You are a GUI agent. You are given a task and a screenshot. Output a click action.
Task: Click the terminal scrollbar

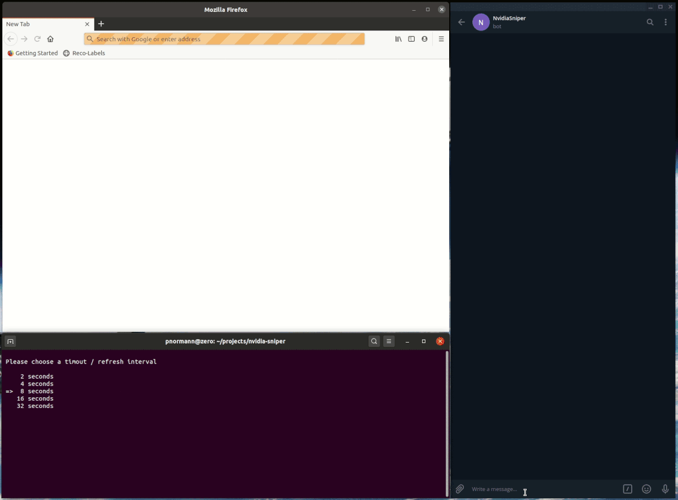[447, 423]
